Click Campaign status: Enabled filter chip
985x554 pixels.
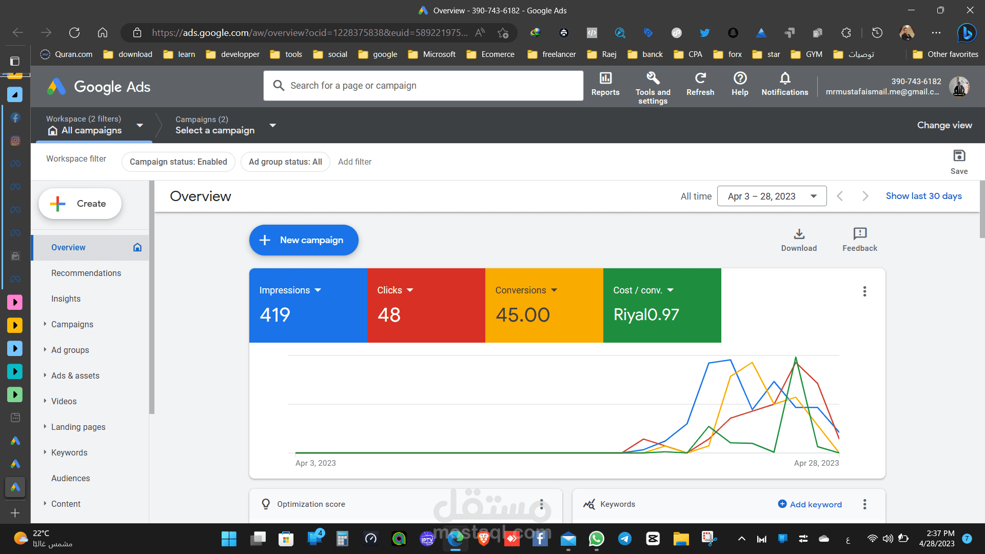(178, 162)
